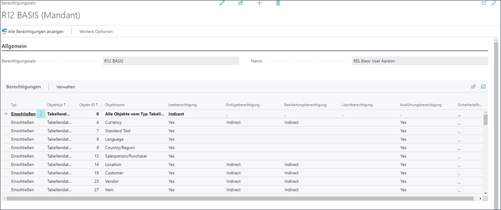Click the collapse page arrows icon
Viewport: 501px width, 210px height.
pyautogui.click(x=494, y=3)
